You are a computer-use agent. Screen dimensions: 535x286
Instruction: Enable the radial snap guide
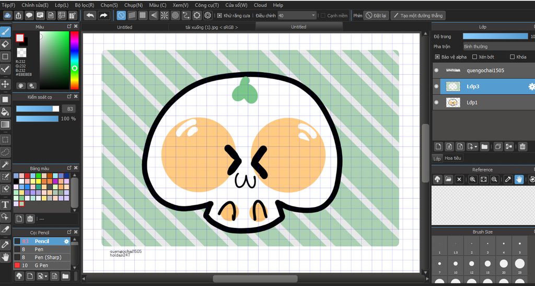(x=165, y=15)
